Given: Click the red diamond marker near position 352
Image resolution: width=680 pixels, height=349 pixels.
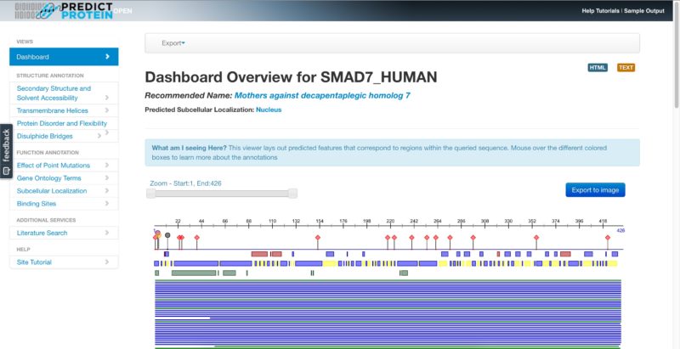Looking at the screenshot, I should [x=536, y=237].
